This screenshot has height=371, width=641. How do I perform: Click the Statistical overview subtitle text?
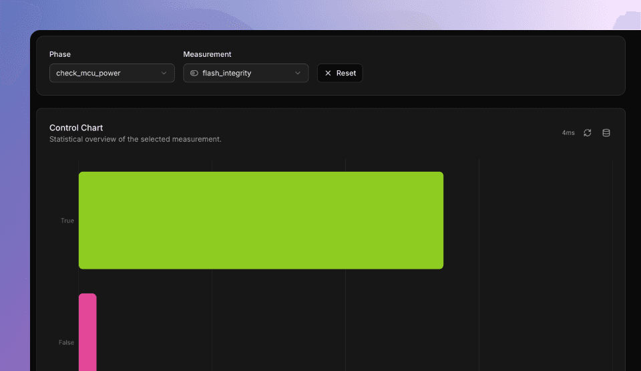135,139
